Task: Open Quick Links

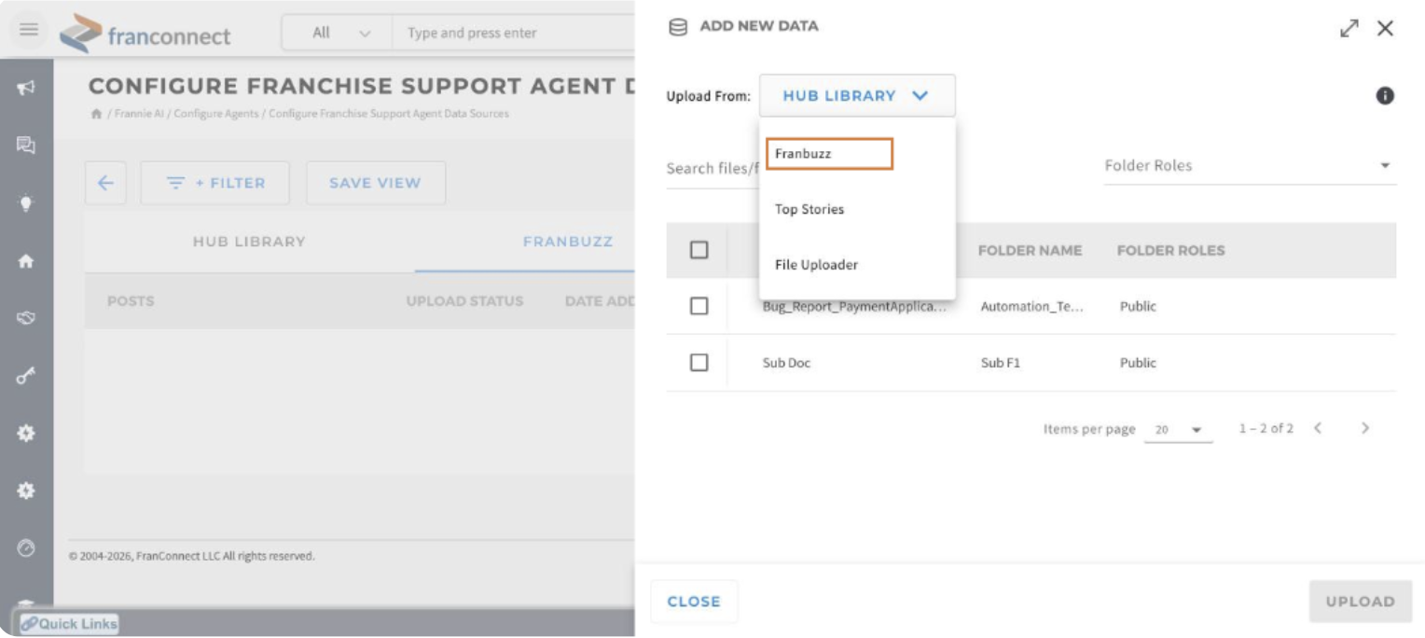Action: pyautogui.click(x=69, y=624)
